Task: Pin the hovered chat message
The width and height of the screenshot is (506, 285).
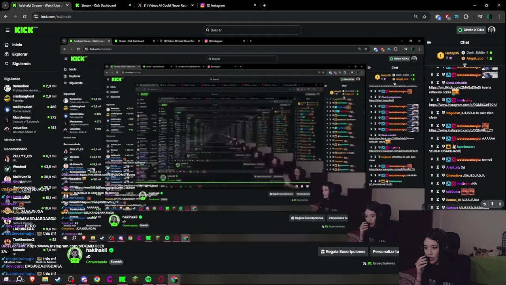Action: [x=492, y=204]
